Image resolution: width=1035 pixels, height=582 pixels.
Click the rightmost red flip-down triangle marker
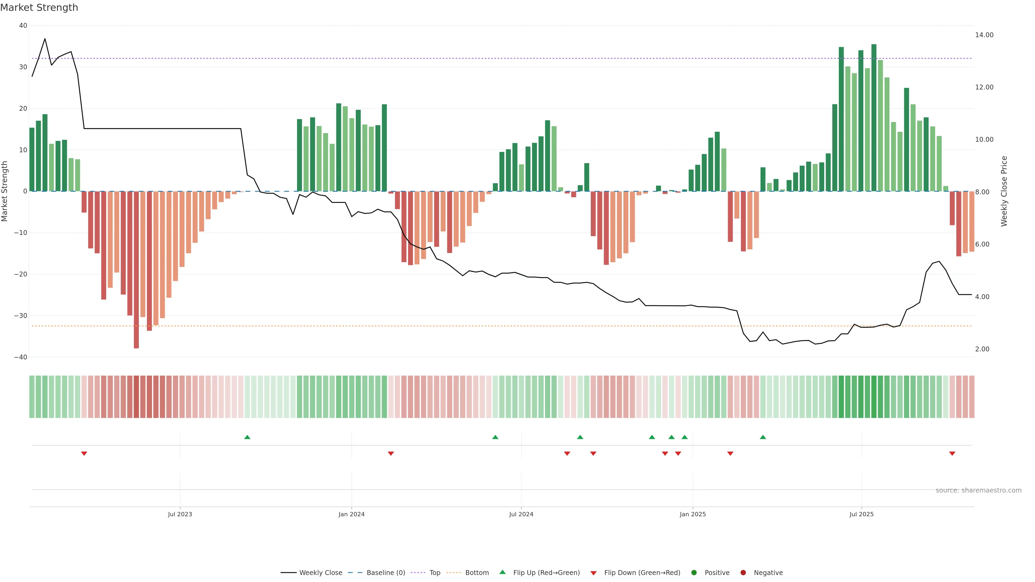952,453
